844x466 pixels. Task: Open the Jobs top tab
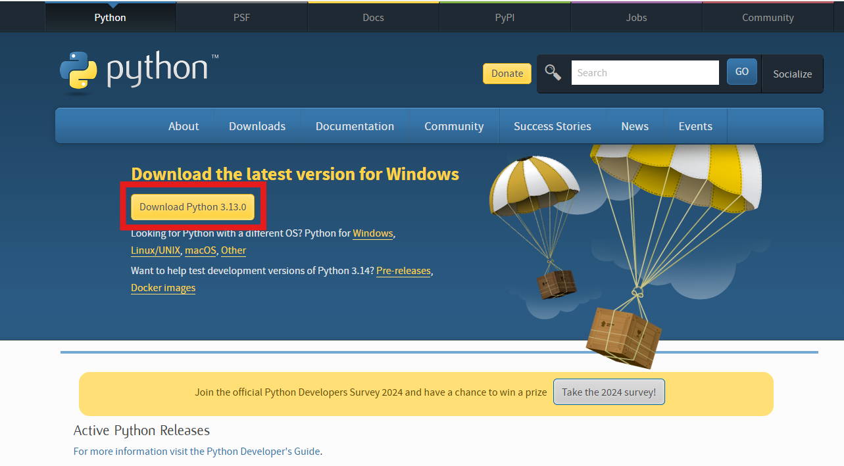[x=636, y=17]
